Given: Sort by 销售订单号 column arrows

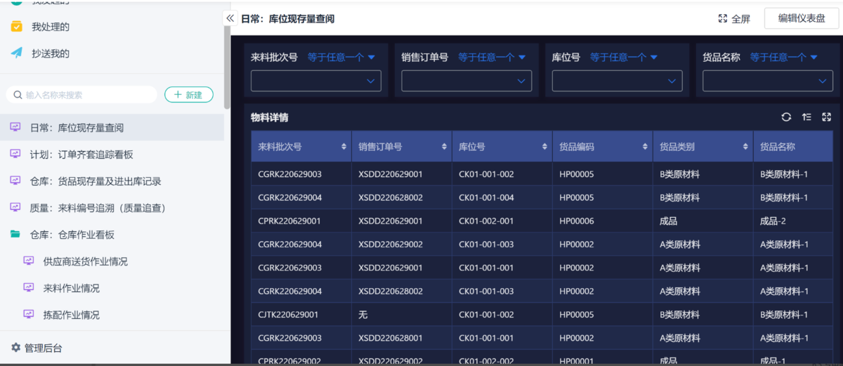Looking at the screenshot, I should coord(445,147).
